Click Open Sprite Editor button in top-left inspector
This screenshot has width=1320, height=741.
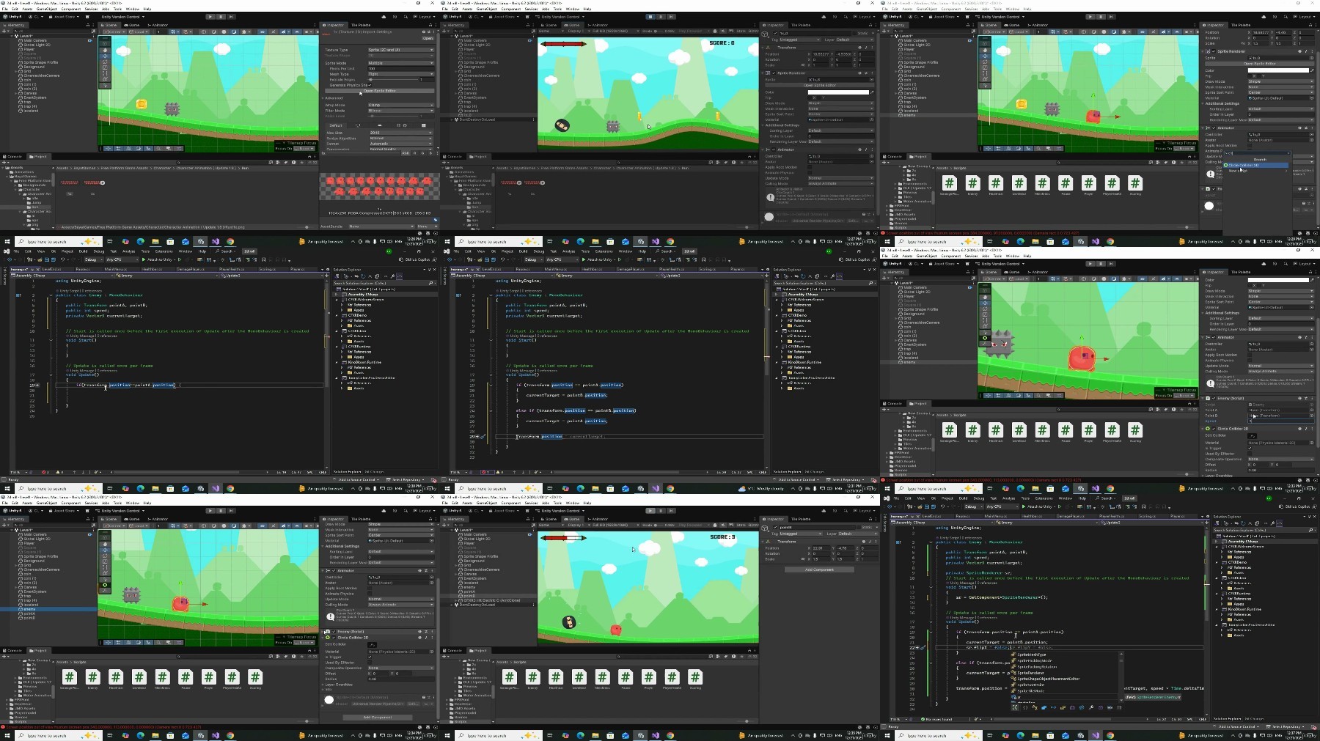tap(379, 91)
